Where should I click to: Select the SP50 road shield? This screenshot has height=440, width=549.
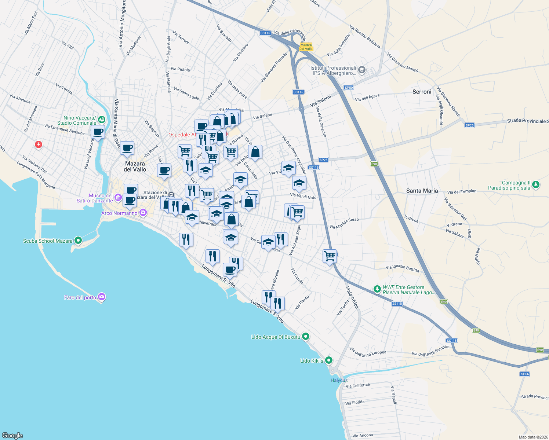click(x=349, y=88)
